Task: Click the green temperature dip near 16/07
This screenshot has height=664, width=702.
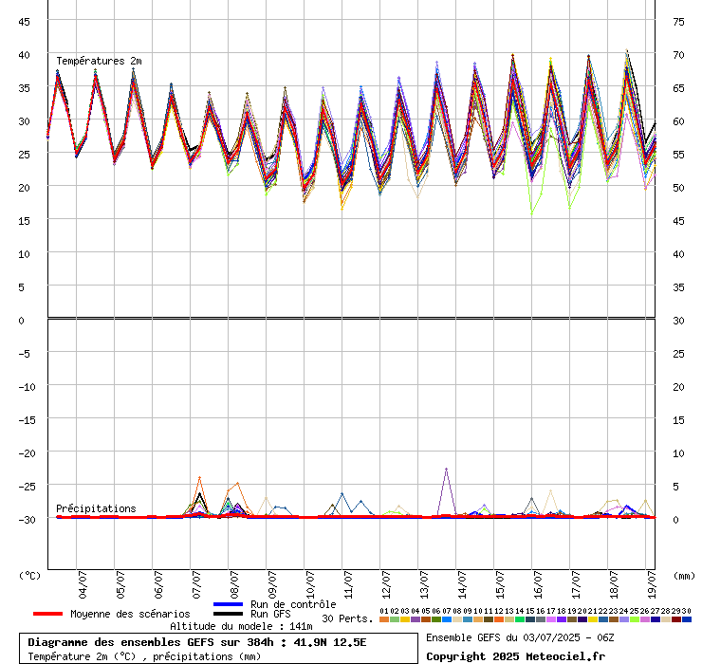Action: (532, 213)
